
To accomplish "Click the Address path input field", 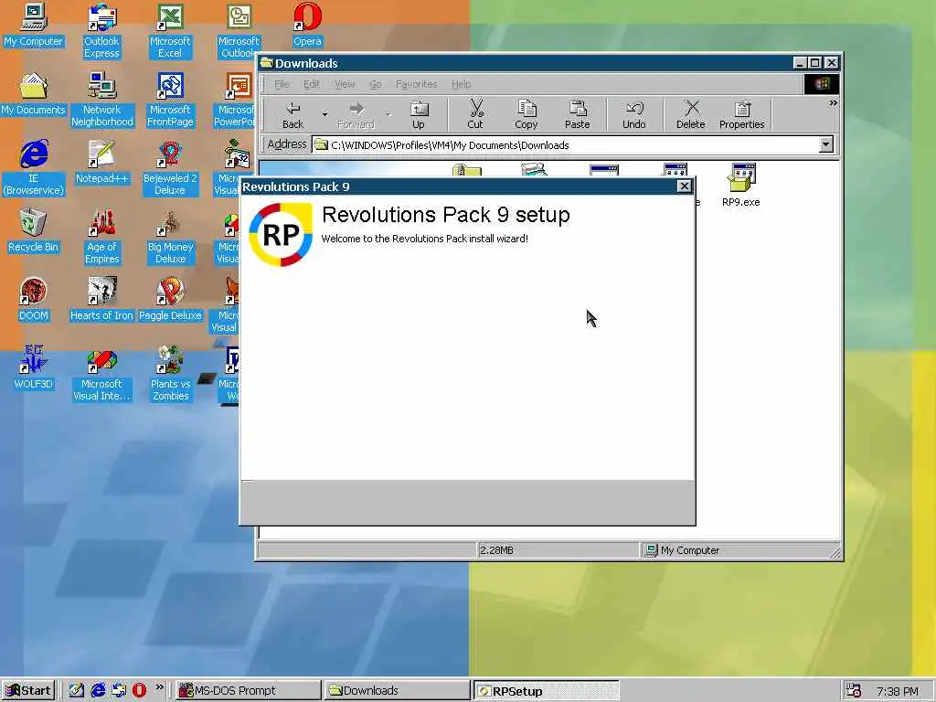I will click(x=565, y=145).
